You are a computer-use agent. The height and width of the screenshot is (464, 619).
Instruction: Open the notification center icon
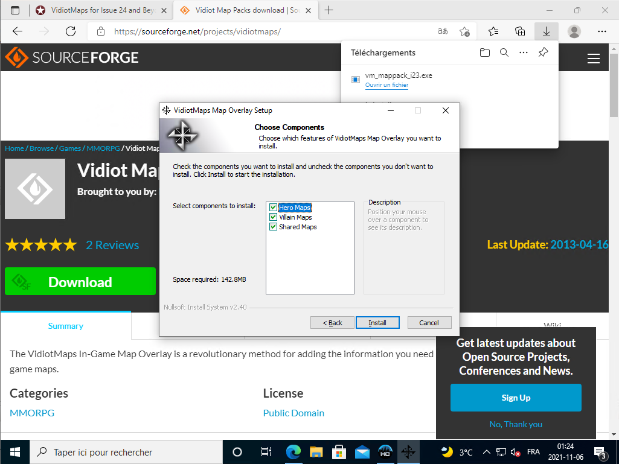pos(600,453)
